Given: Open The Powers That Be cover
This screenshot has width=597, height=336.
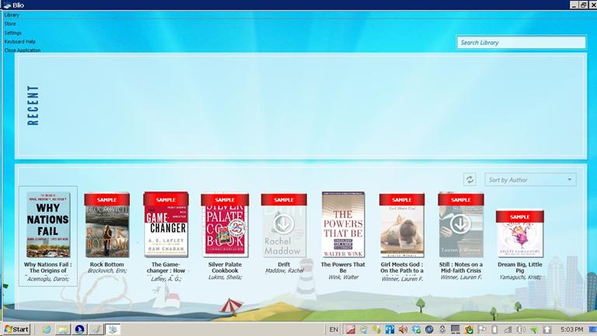Looking at the screenshot, I should pos(343,224).
